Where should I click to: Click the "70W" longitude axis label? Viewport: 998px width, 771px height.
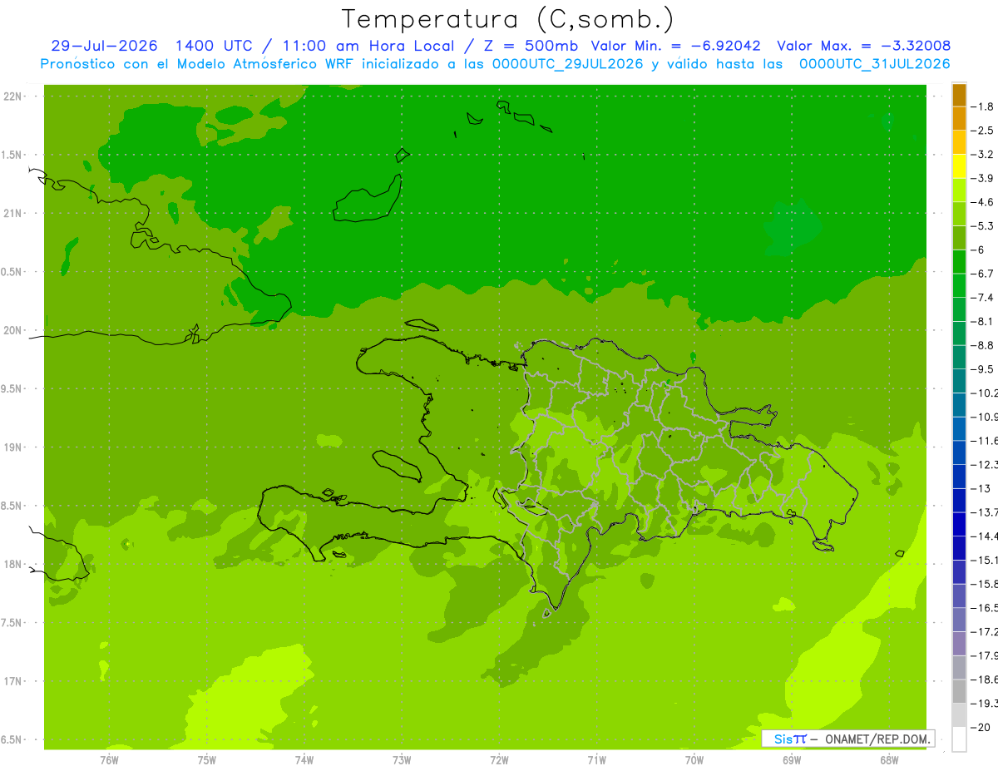tap(694, 760)
